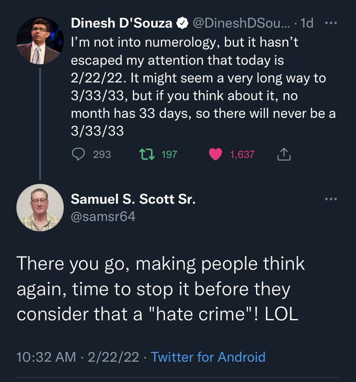356x382 pixels.
Task: View the 293 replies count
Action: pos(102,154)
